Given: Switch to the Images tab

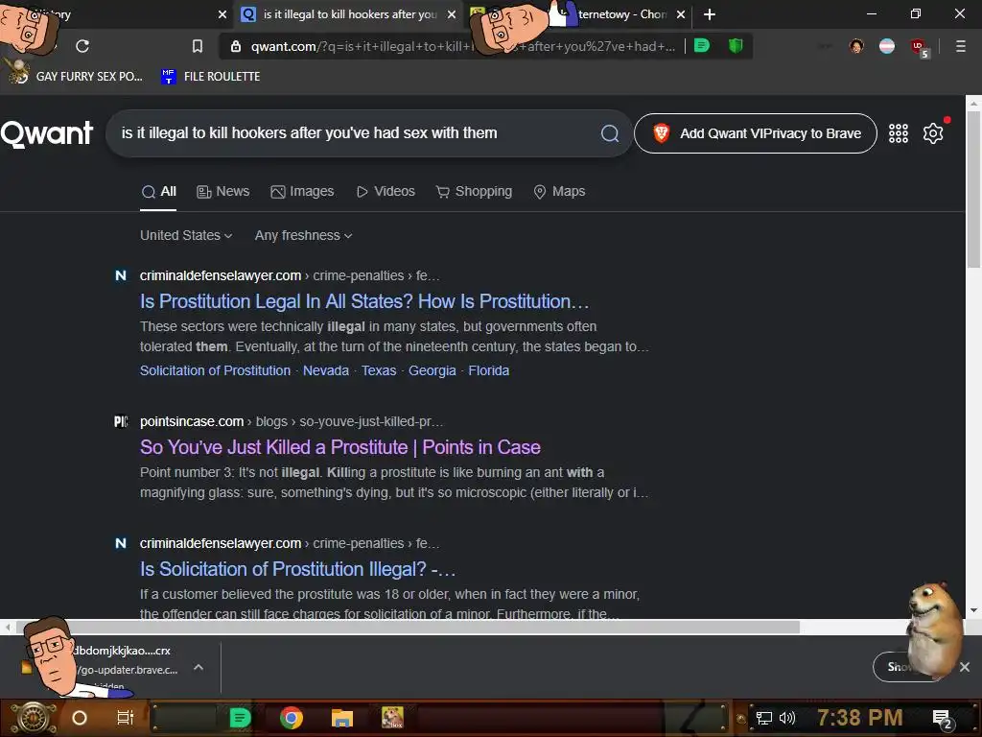Looking at the screenshot, I should (302, 192).
